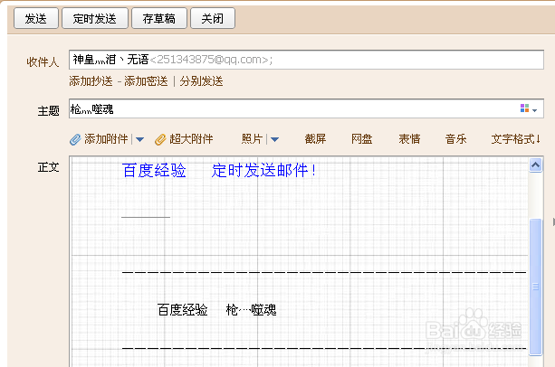Choose 分别发送 option

(x=201, y=81)
